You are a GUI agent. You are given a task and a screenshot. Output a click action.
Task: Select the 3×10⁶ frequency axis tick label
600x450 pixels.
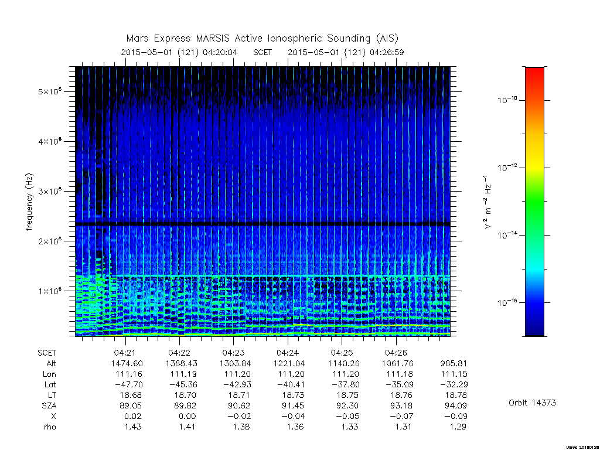point(50,192)
